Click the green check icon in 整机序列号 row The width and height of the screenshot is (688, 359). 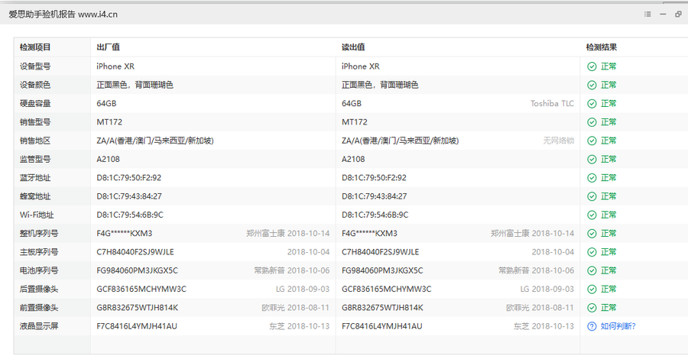592,233
